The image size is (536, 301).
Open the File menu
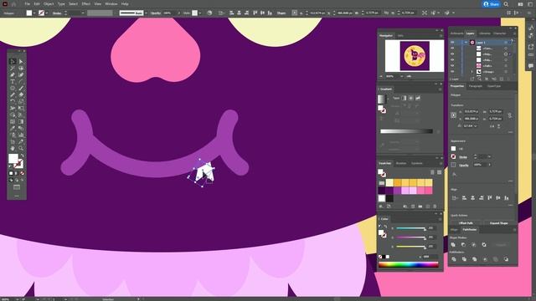(x=28, y=3)
